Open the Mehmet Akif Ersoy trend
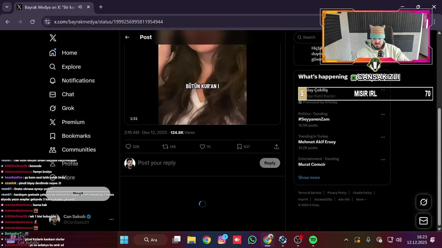This screenshot has height=248, width=442. tap(317, 142)
